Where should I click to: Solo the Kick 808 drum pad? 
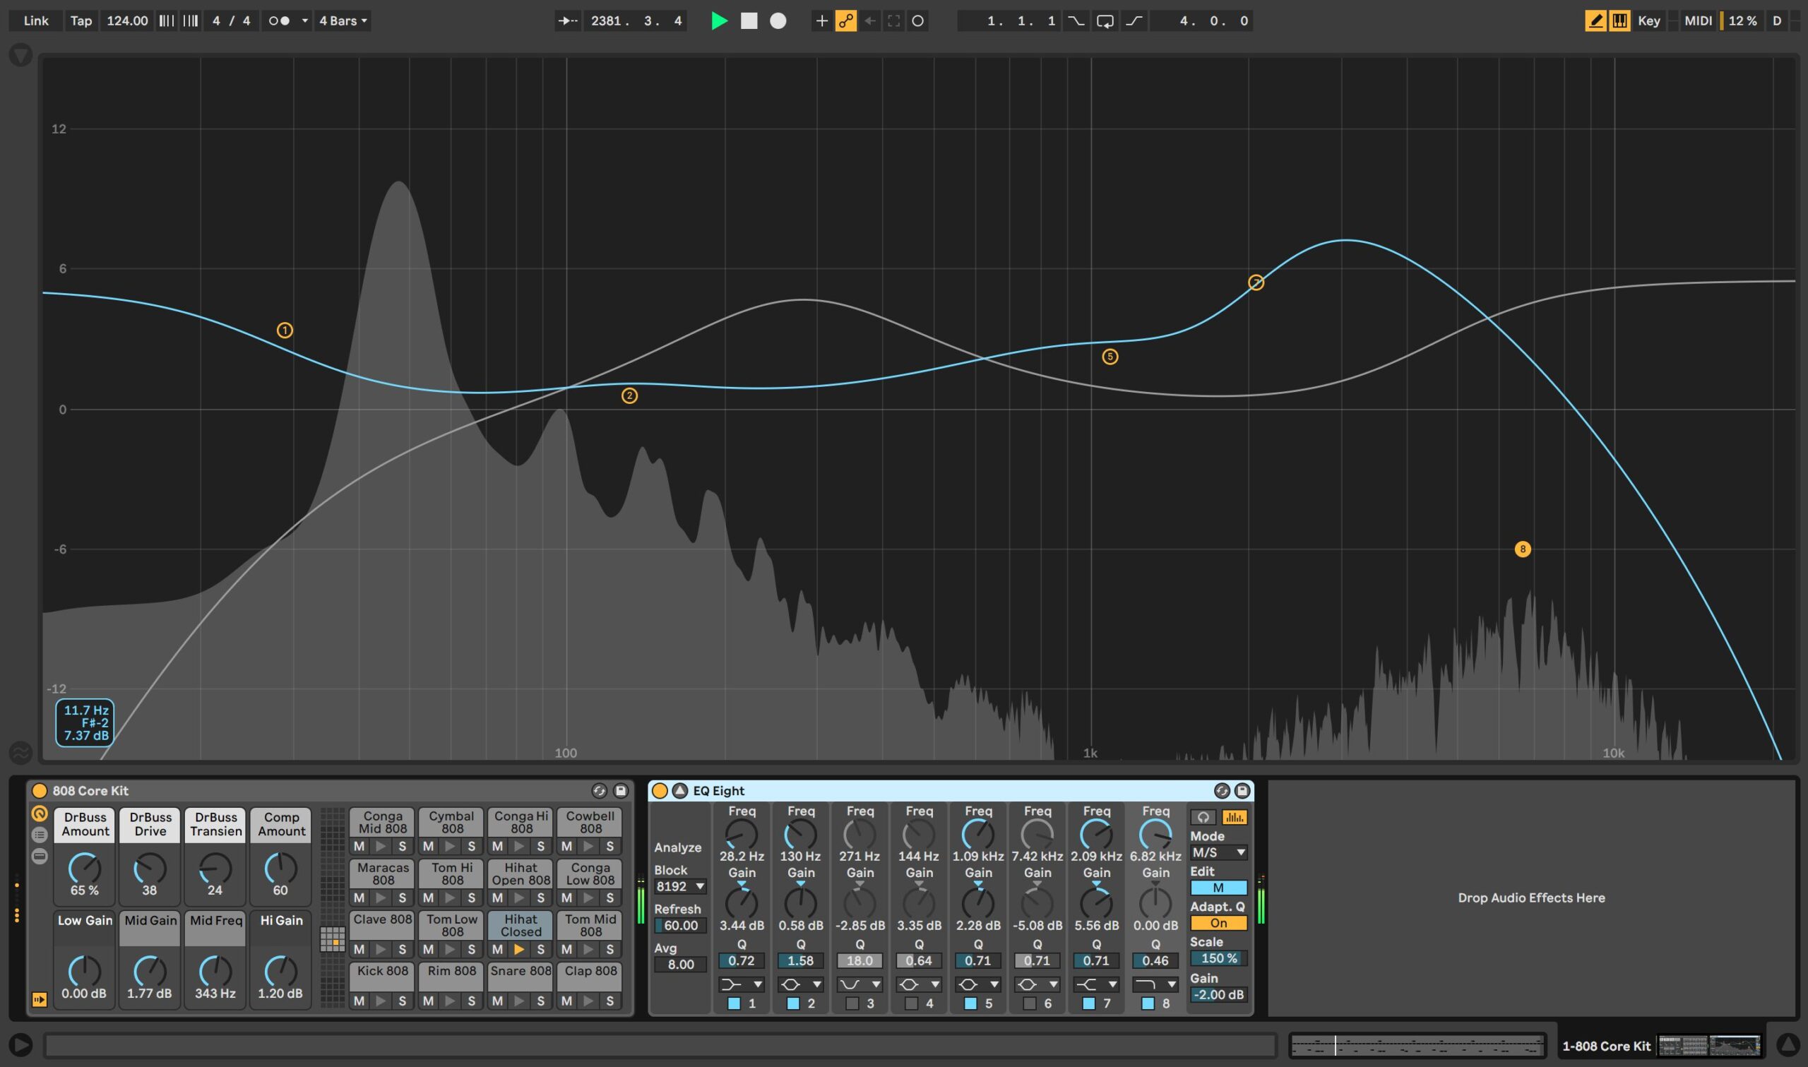pyautogui.click(x=403, y=1001)
